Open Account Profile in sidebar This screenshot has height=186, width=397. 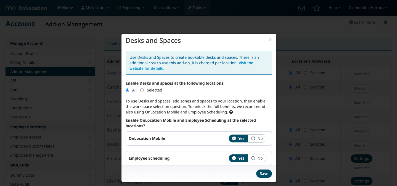50,54
